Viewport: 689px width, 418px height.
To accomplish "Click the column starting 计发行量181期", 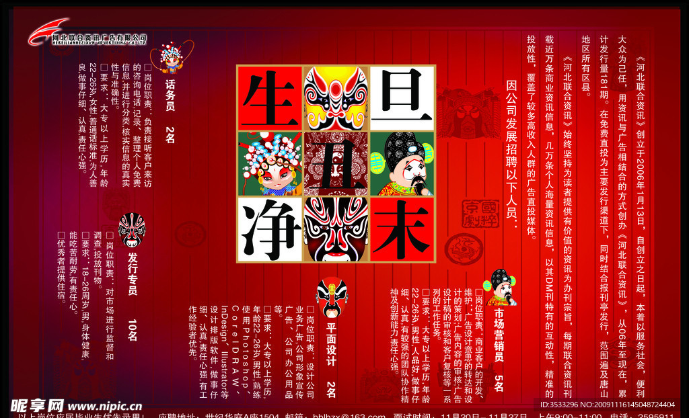I will (x=604, y=217).
